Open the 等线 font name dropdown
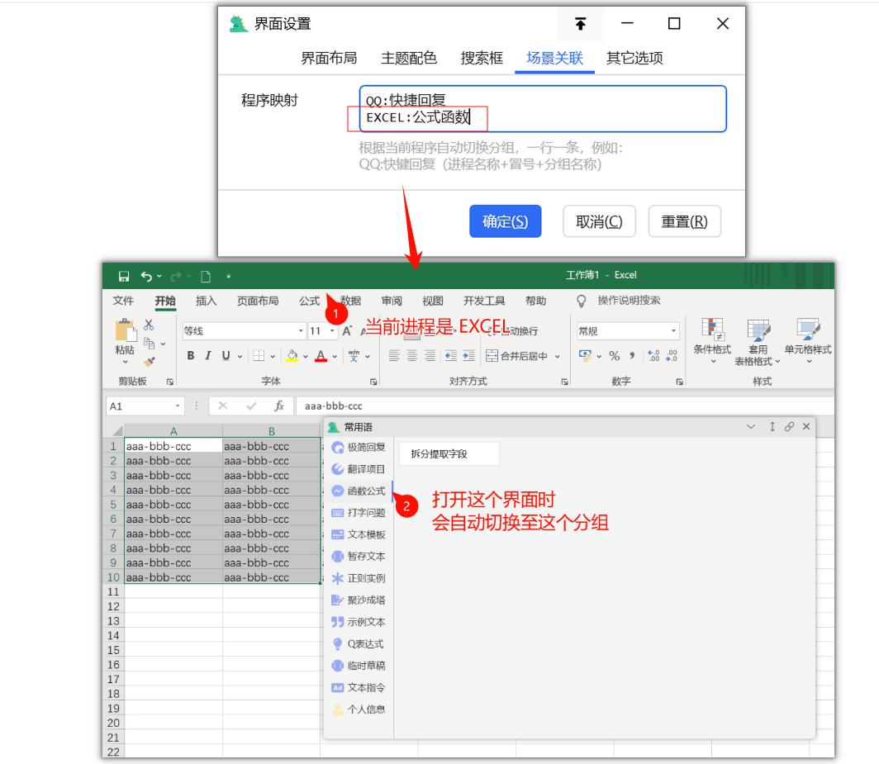This screenshot has width=879, height=764. pos(301,330)
